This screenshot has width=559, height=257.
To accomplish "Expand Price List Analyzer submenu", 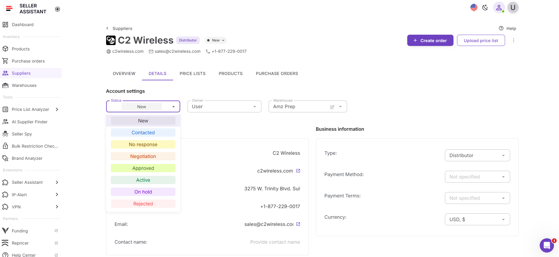I will (57, 109).
